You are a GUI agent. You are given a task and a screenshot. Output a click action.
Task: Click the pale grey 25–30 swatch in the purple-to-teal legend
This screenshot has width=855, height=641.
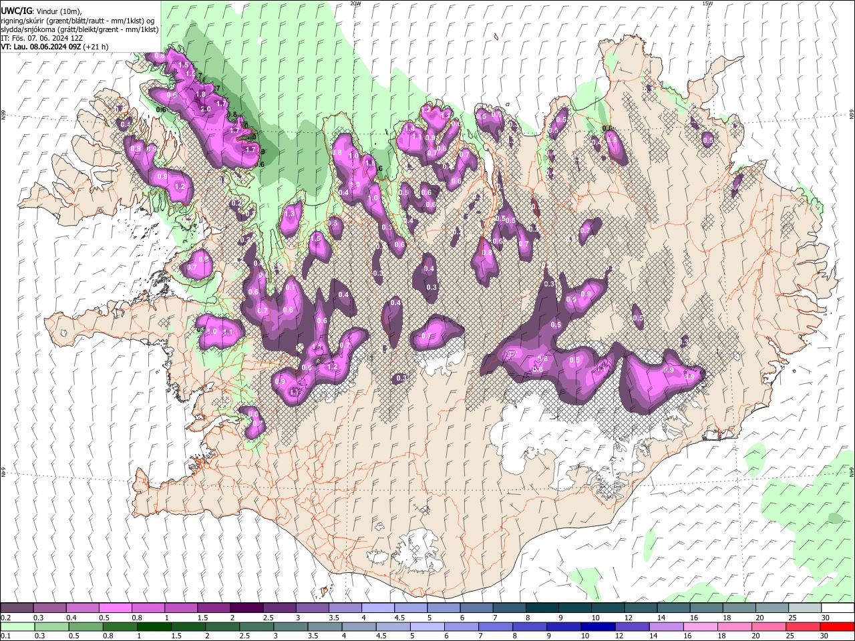click(x=806, y=608)
